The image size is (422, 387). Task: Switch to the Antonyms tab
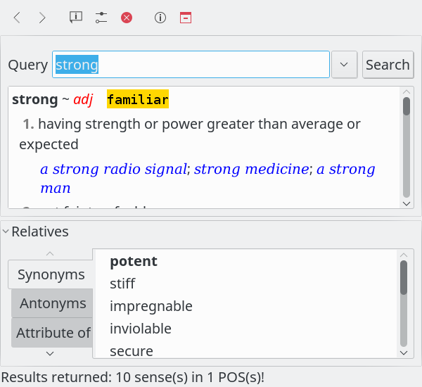pyautogui.click(x=53, y=303)
